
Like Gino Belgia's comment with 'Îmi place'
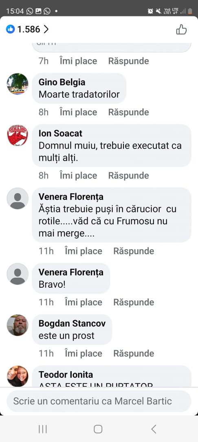tap(78, 112)
